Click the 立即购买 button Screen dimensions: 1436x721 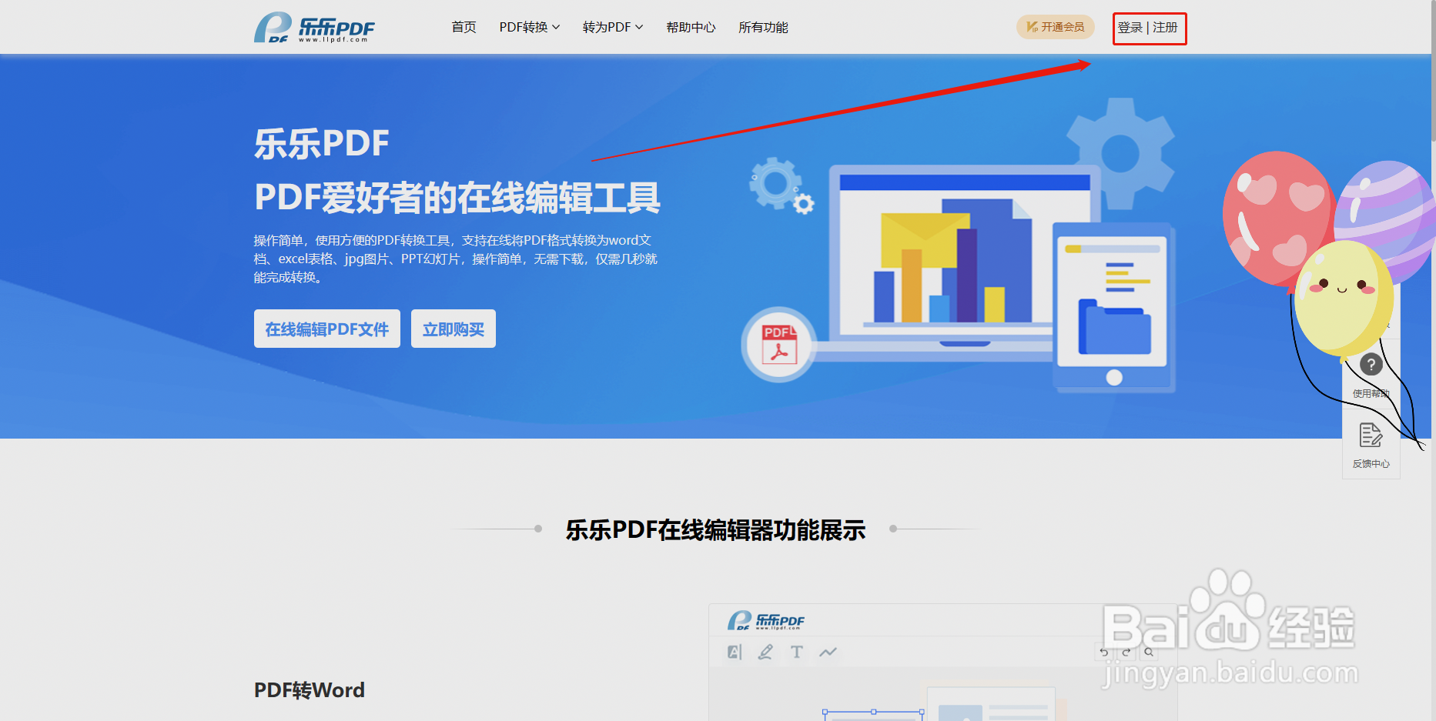click(454, 329)
